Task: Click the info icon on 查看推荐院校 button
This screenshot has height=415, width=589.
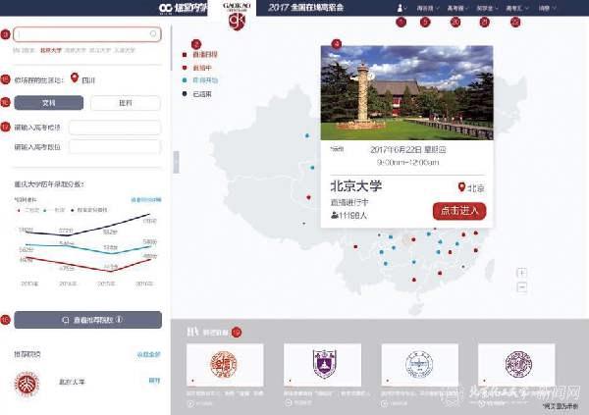Action: coord(119,320)
